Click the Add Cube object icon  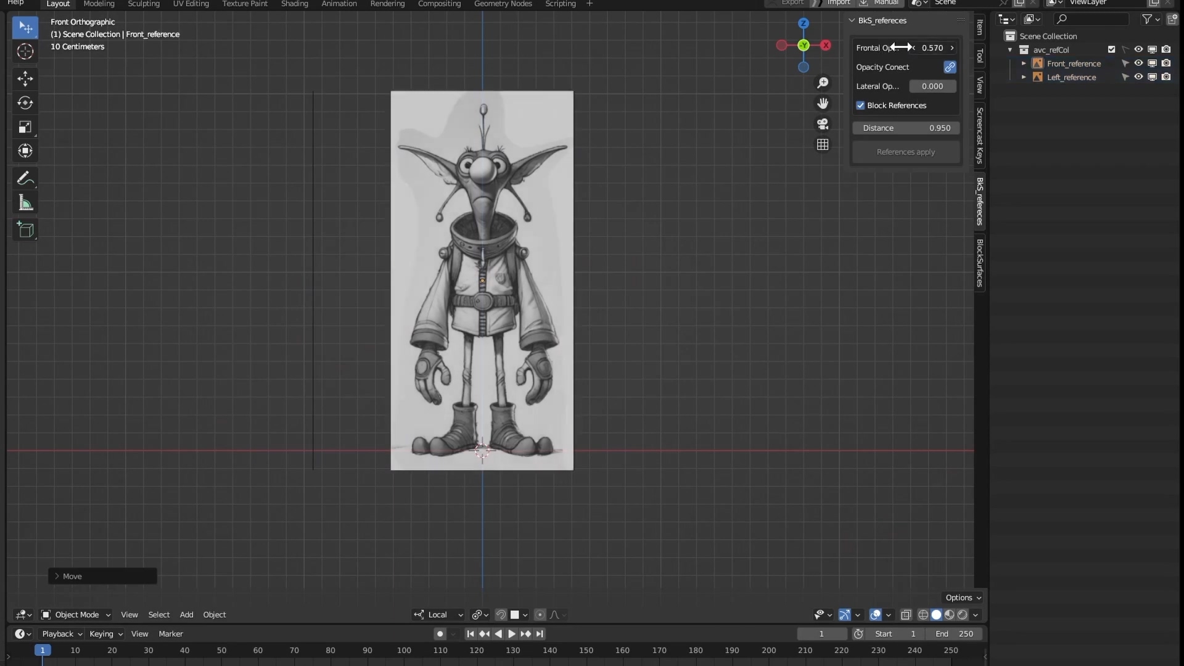[x=23, y=229]
